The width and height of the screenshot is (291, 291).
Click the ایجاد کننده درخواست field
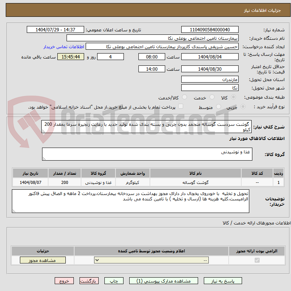[x=162, y=47]
